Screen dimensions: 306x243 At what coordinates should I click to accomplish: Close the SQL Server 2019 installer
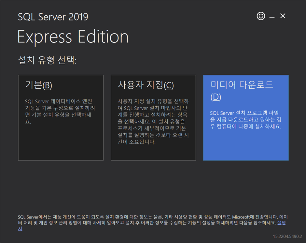(283, 16)
